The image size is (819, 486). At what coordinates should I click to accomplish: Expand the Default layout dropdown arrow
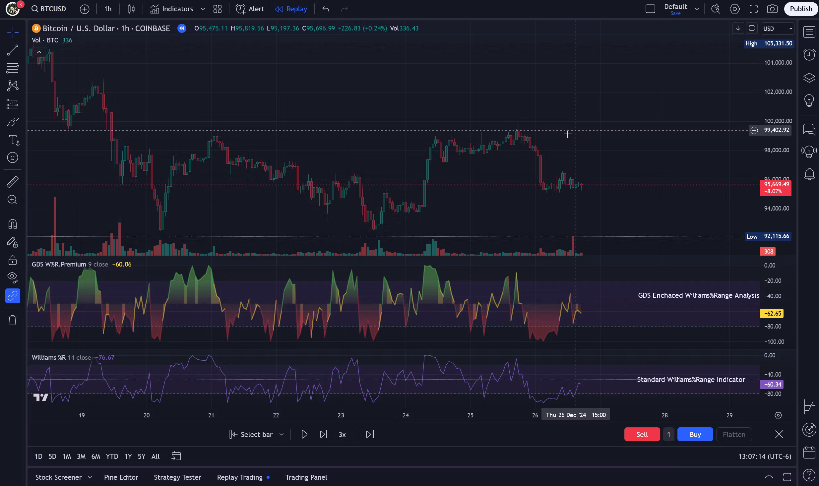[x=697, y=9]
